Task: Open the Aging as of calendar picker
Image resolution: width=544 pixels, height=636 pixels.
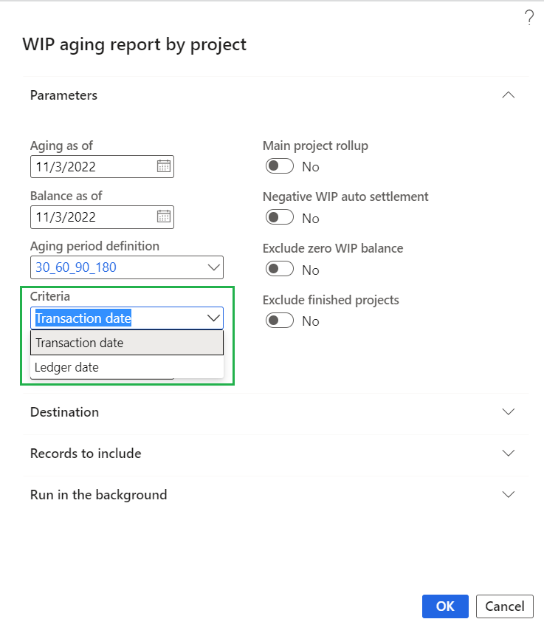Action: coord(164,166)
